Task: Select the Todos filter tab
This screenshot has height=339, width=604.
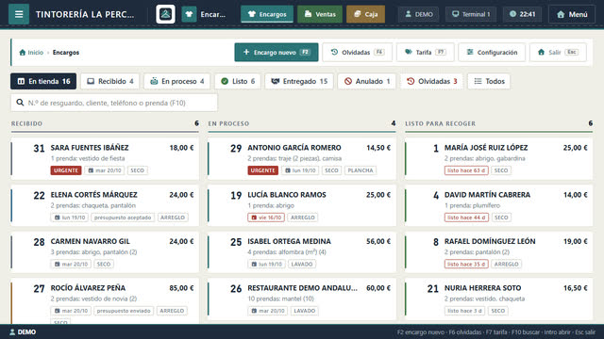Action: pos(489,81)
